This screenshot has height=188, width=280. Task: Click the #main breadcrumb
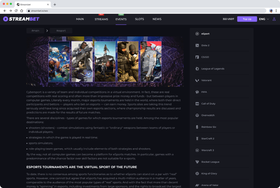[x=35, y=31]
